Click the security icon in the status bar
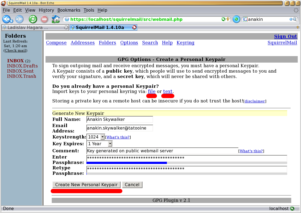 tap(292, 209)
